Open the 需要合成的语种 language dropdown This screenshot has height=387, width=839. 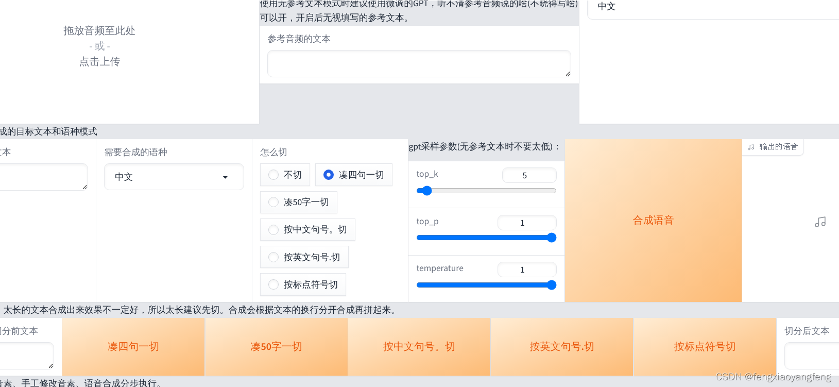[174, 177]
